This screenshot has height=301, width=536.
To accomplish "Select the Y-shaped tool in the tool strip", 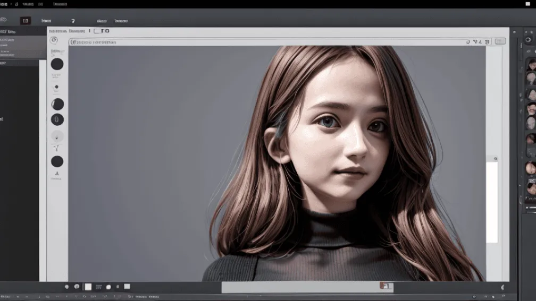I will (x=57, y=147).
